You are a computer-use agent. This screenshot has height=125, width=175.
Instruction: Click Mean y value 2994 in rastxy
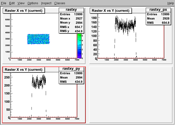pyautogui.click(x=79, y=23)
